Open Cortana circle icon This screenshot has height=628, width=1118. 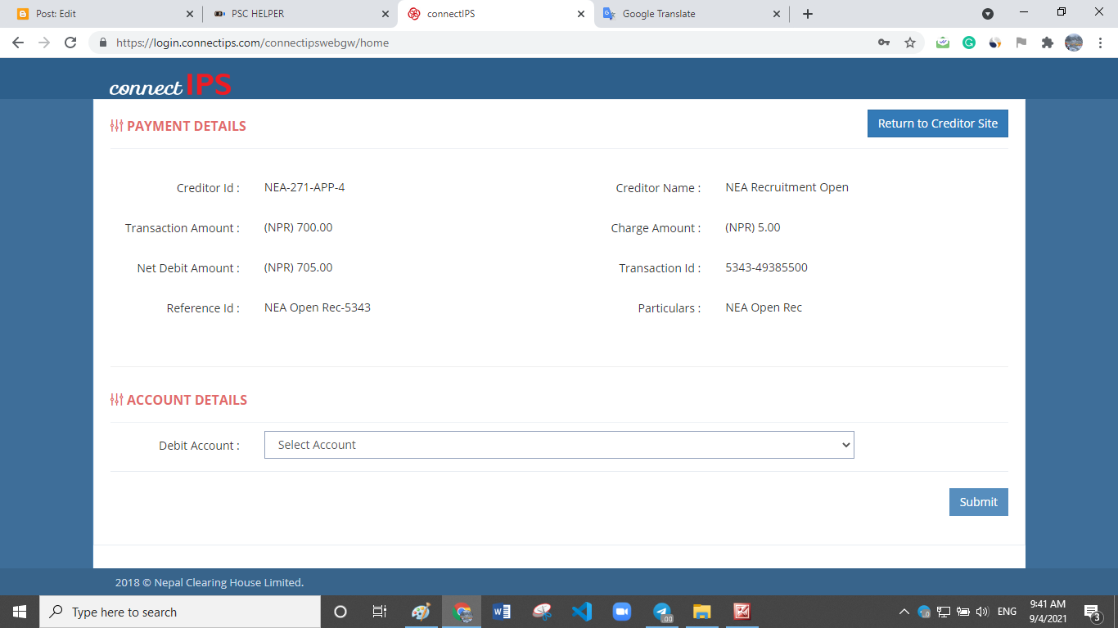(x=340, y=612)
